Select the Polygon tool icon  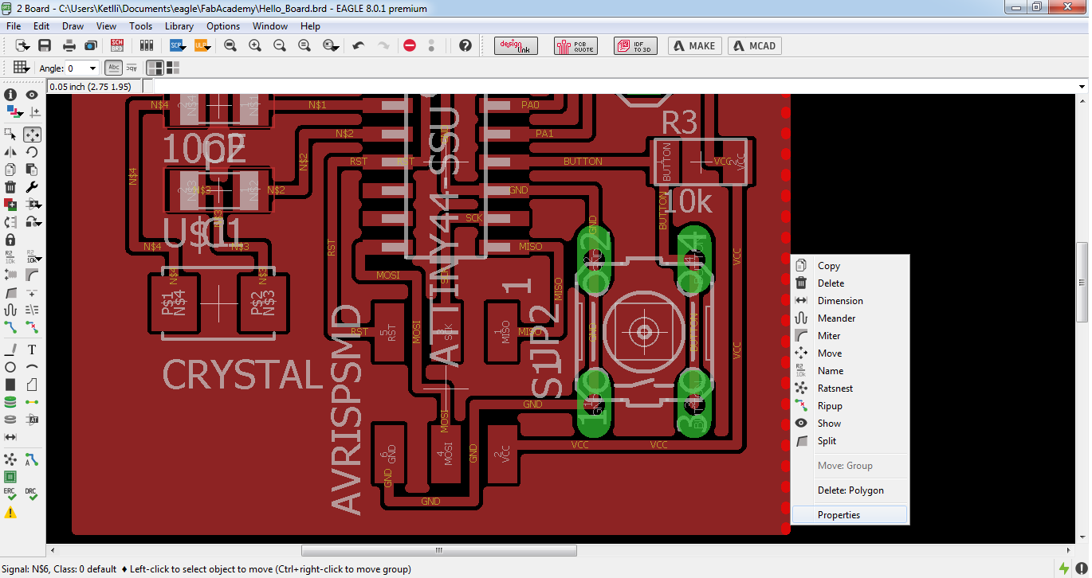point(32,385)
